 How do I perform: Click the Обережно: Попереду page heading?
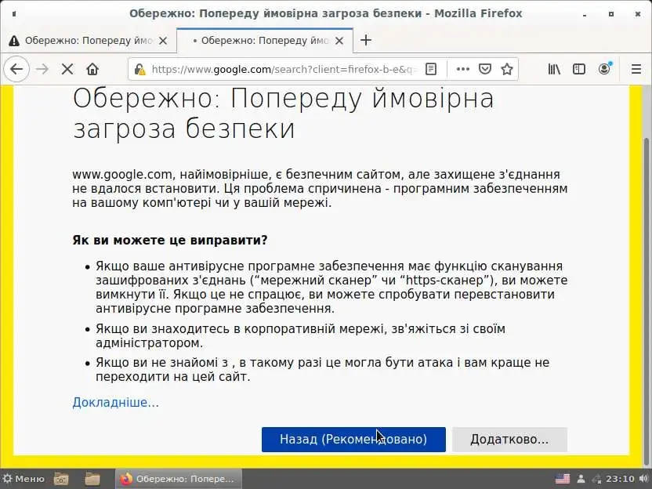(283, 113)
